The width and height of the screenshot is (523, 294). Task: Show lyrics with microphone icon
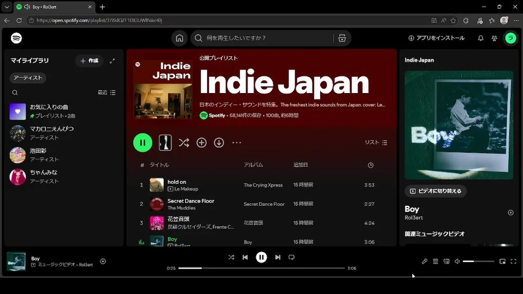click(425, 261)
